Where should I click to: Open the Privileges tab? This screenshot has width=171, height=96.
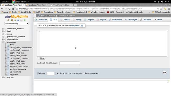131,19
